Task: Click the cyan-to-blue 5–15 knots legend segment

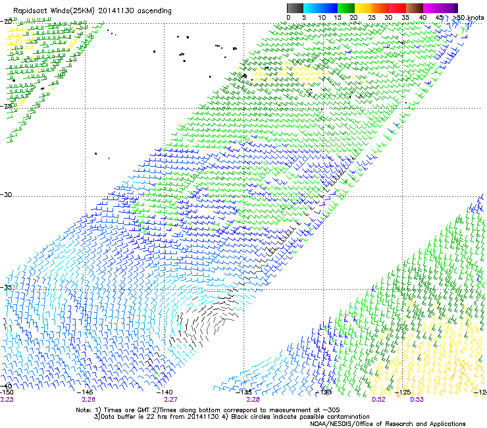Action: click(320, 8)
